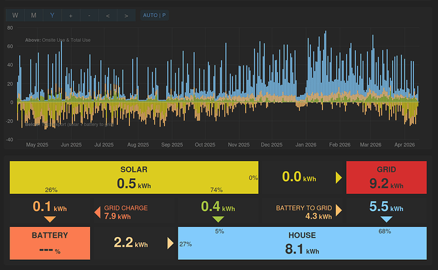Click the orange down arrow above BATTERY
Viewport: 438px width, 270px height.
[x=50, y=219]
